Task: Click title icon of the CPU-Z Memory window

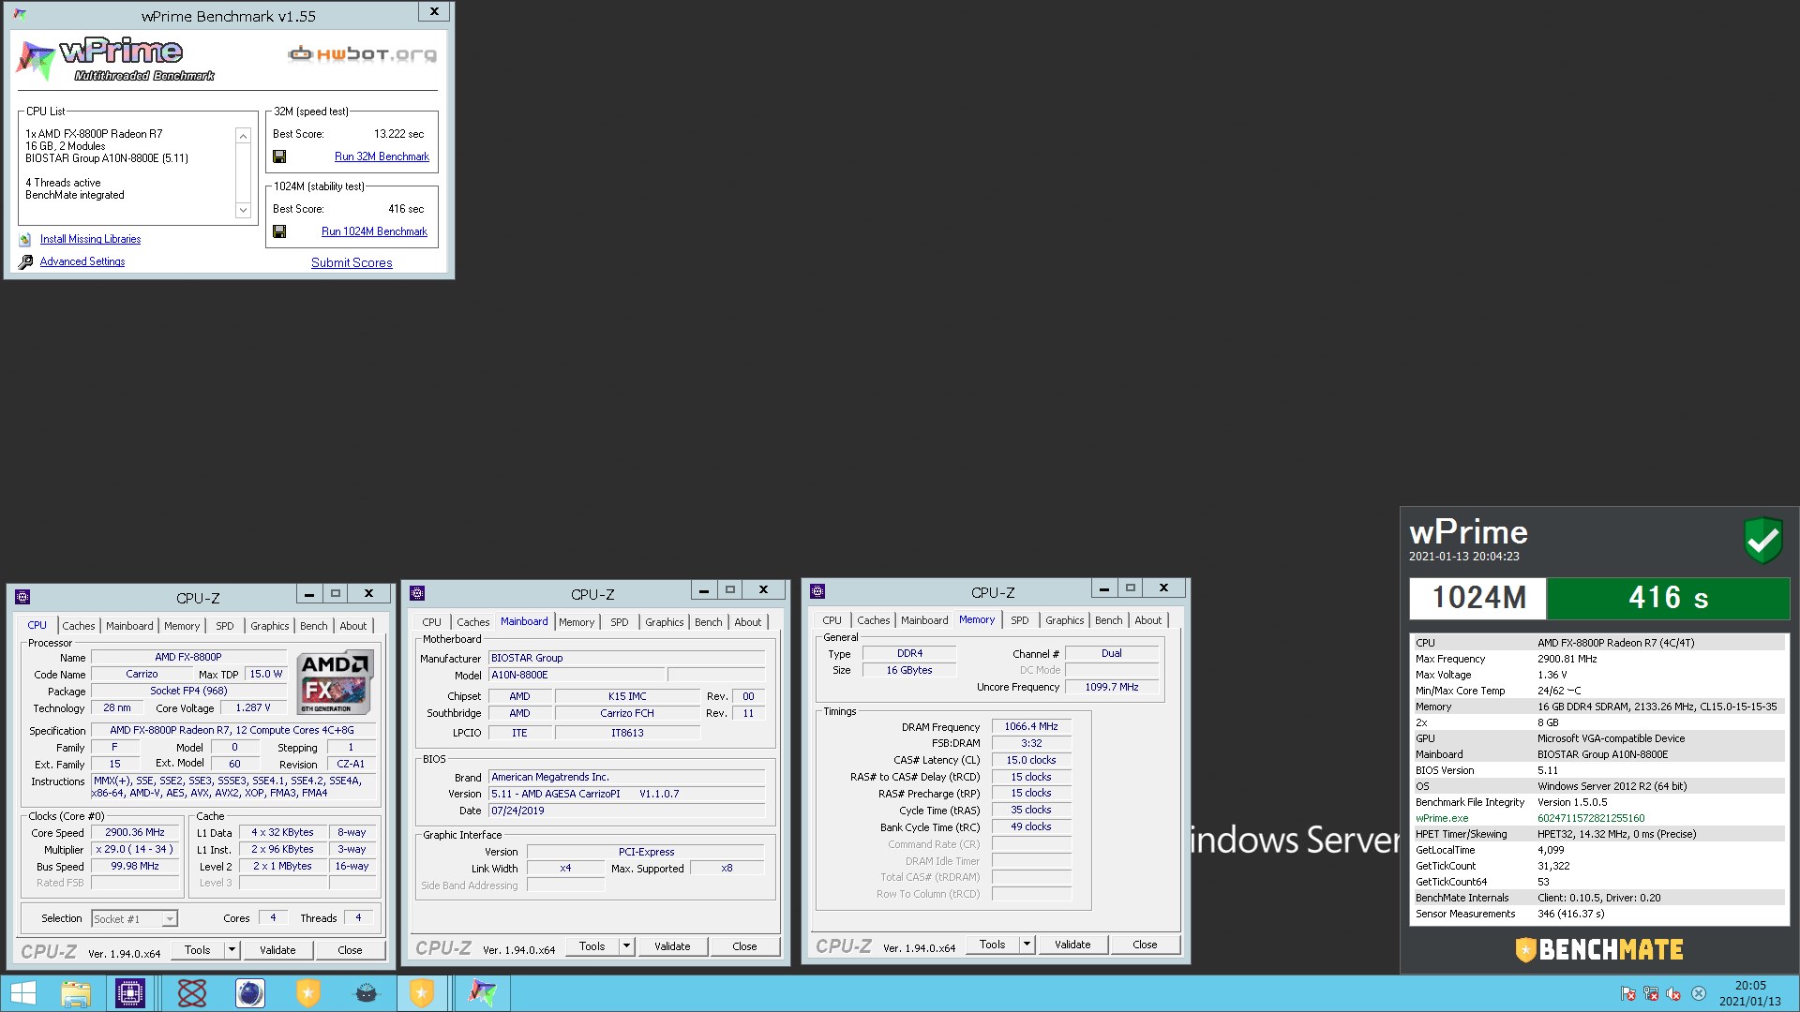Action: [x=817, y=591]
